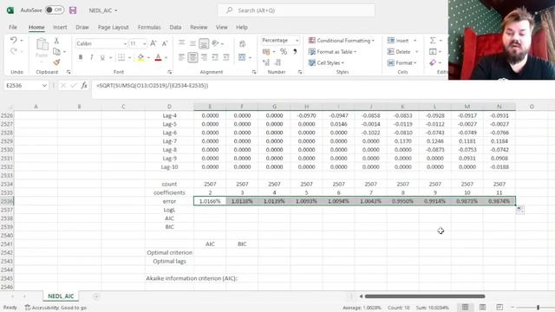Toggle Center alignment
The image size is (555, 312).
tap(193, 57)
